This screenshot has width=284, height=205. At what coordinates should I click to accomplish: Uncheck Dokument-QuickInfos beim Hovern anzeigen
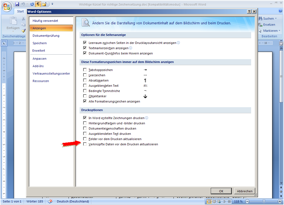[x=85, y=53]
